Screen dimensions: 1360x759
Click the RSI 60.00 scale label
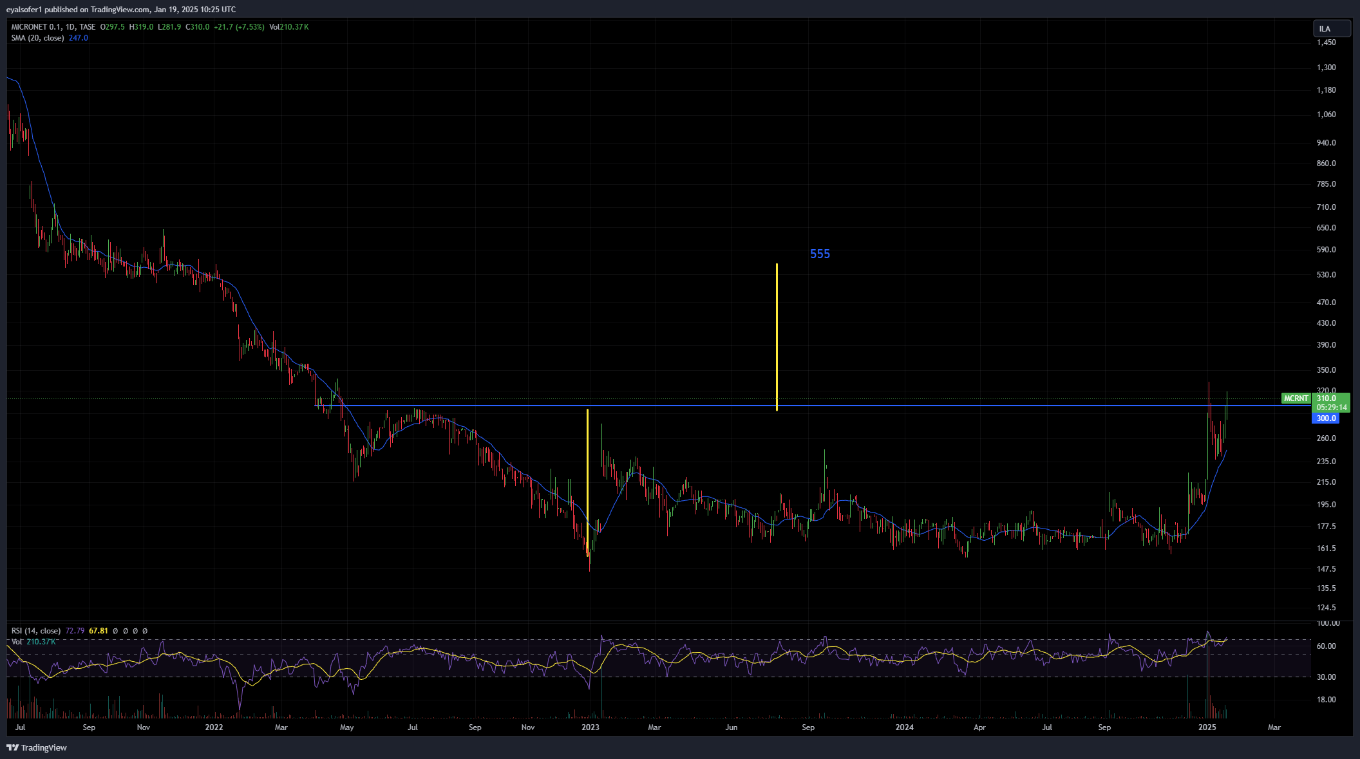pyautogui.click(x=1326, y=646)
